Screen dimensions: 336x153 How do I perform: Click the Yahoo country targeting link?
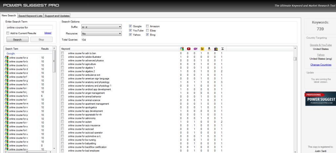(321, 55)
